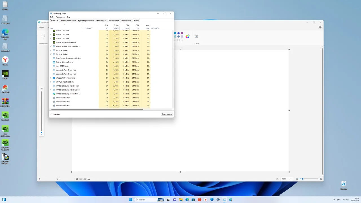
Task: Open the Файл menu in Task Manager
Action: click(52, 17)
